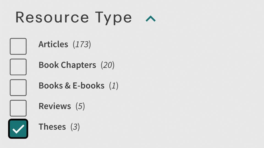The height and width of the screenshot is (148, 264).
Task: Click the "Reviews" filter label
Action: coord(55,106)
